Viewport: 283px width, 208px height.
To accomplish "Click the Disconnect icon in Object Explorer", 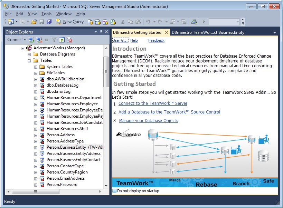I will point(39,40).
